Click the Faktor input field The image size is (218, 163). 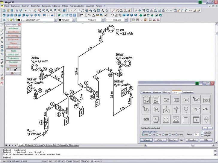197,135
